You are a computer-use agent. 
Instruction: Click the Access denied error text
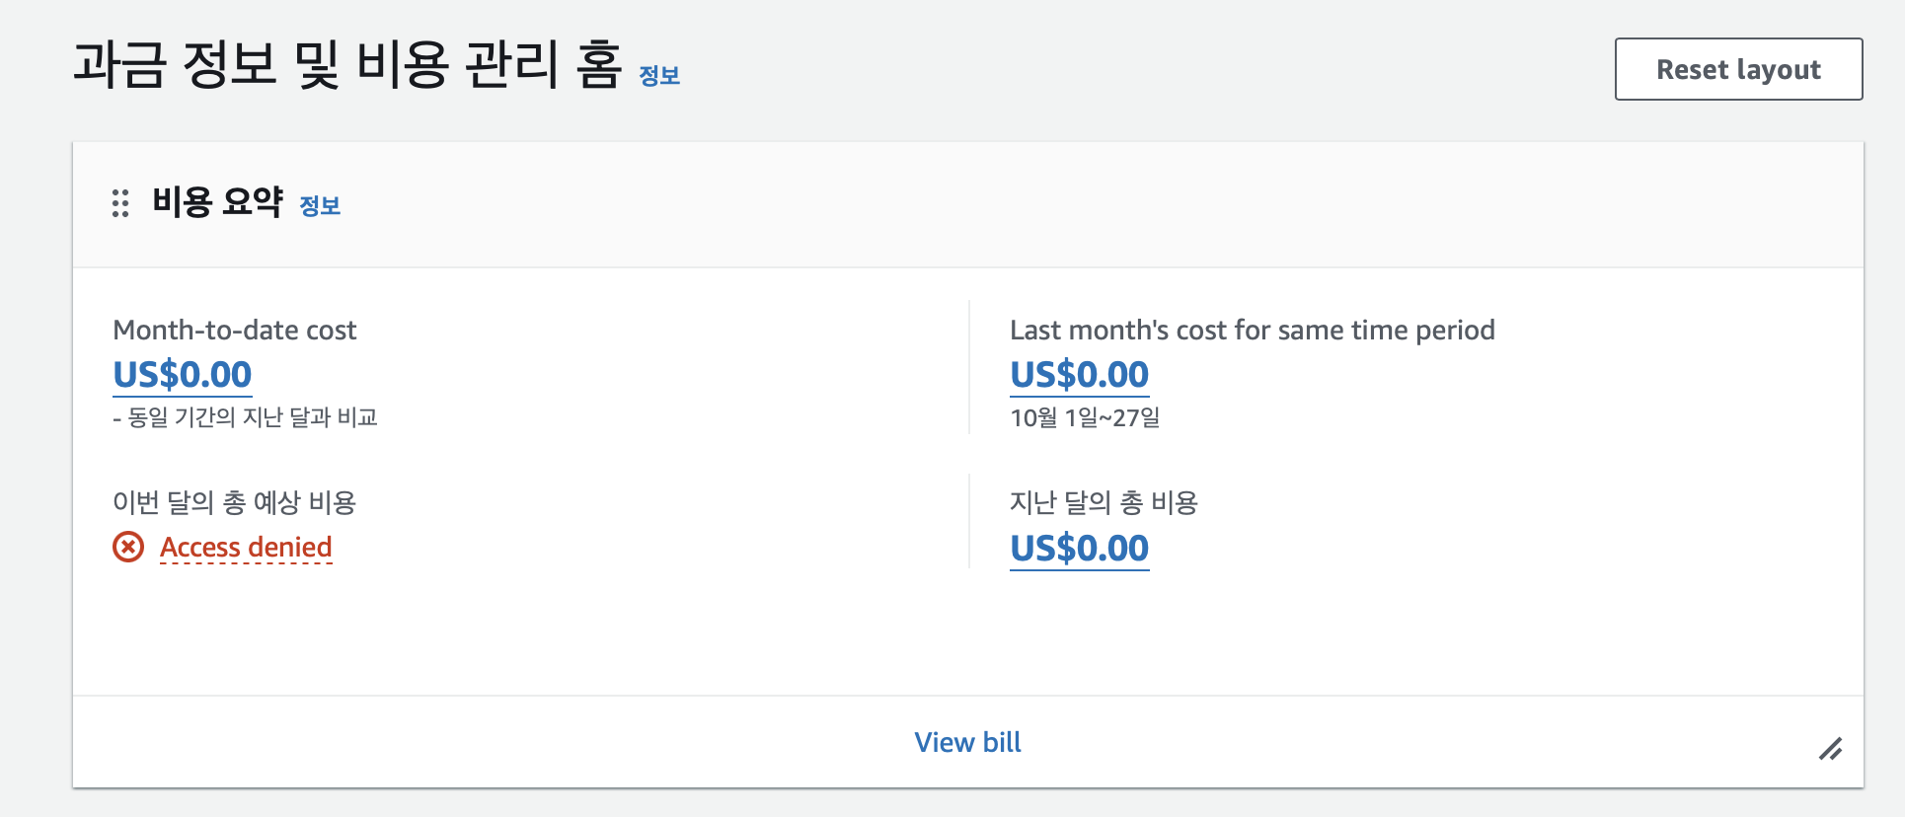point(246,548)
